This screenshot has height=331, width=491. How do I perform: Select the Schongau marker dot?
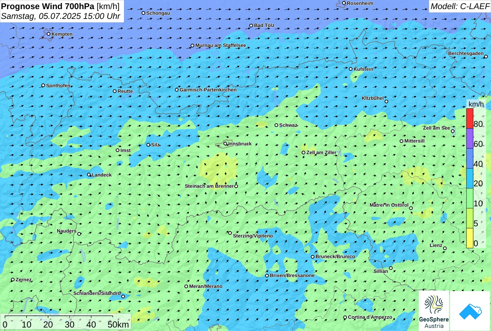(x=143, y=13)
